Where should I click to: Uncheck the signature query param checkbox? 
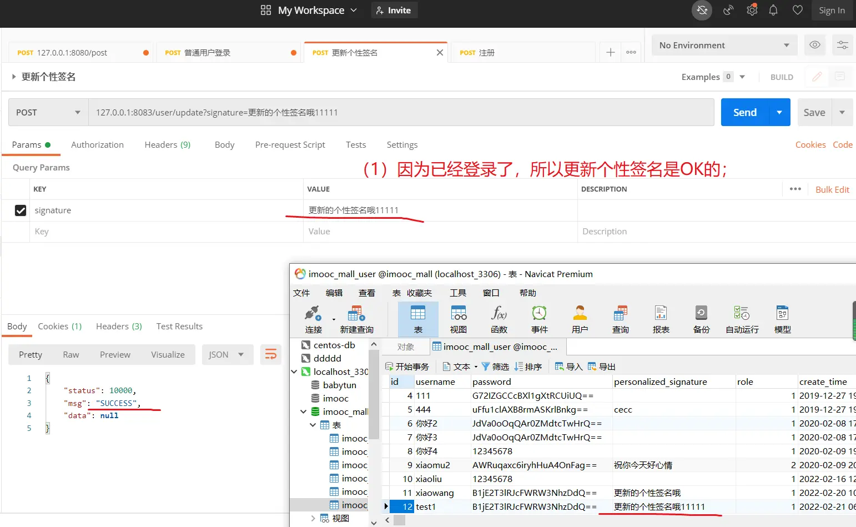click(x=21, y=210)
